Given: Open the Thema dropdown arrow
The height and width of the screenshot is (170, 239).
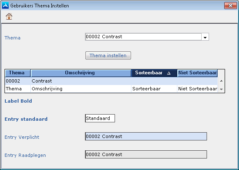Looking at the screenshot, I should (x=205, y=37).
